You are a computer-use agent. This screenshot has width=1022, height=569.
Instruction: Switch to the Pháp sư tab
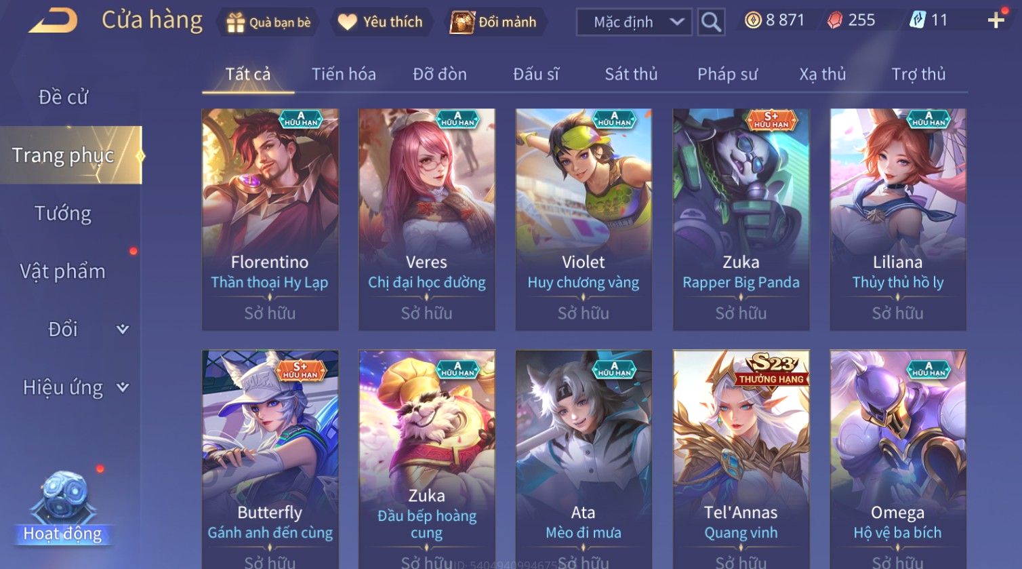tap(727, 74)
